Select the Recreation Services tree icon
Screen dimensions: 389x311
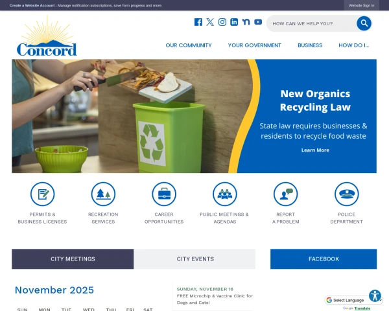point(103,194)
